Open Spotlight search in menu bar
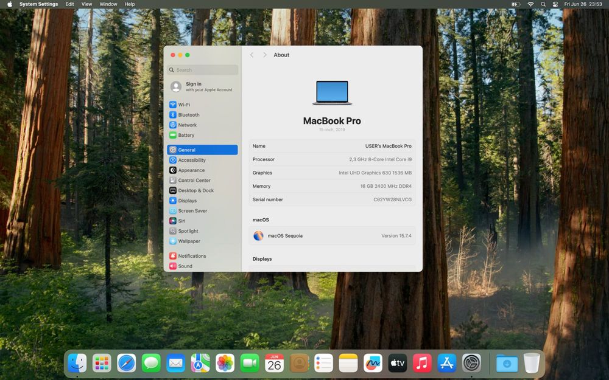Viewport: 609px width, 380px height. 543,4
